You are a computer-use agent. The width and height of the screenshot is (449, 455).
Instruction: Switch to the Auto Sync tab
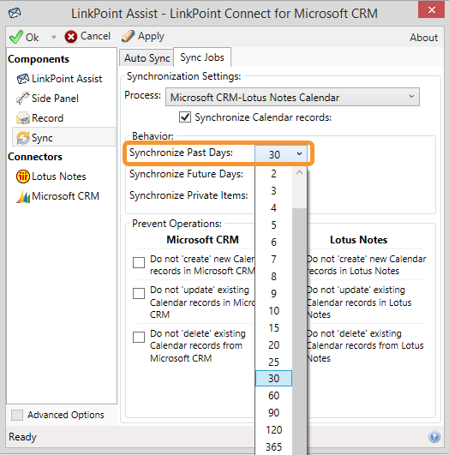point(147,58)
